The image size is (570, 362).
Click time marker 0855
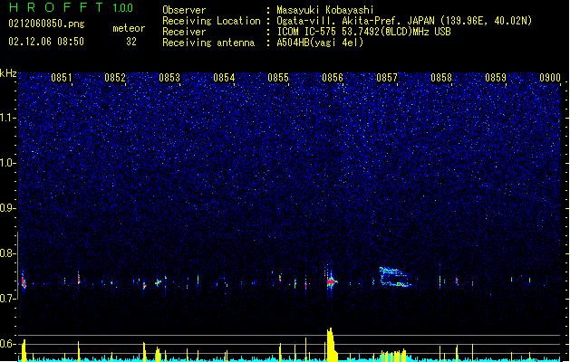[x=278, y=78]
